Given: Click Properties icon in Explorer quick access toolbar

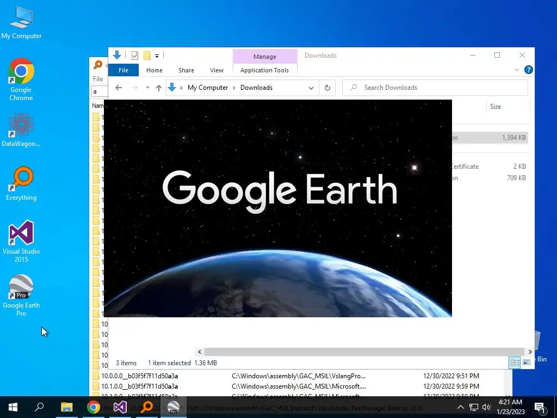Looking at the screenshot, I should (x=135, y=56).
